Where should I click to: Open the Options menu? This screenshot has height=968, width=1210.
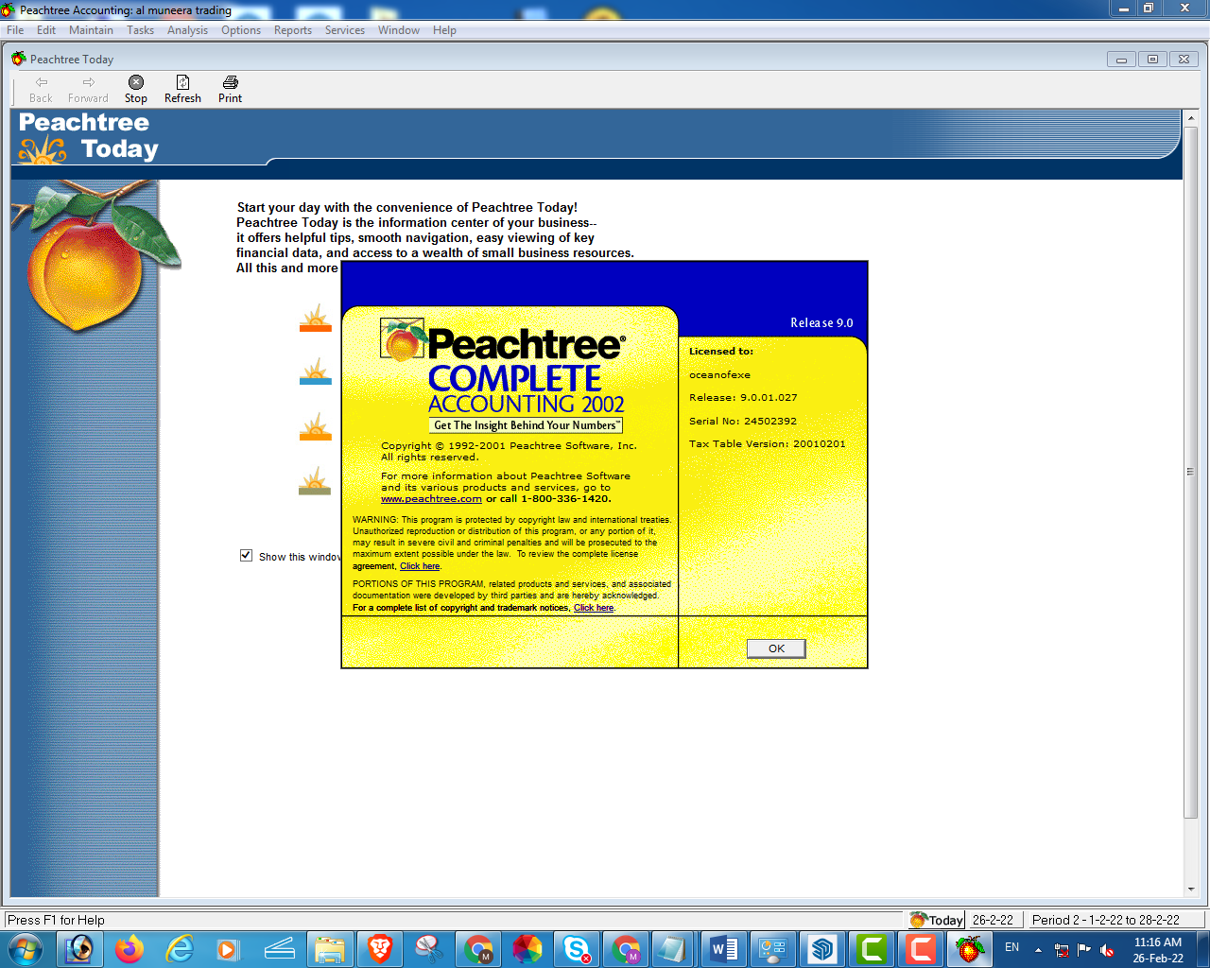coord(241,30)
